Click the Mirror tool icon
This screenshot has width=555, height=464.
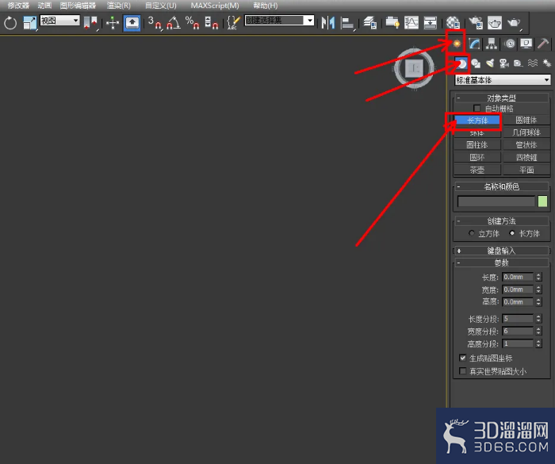pos(328,23)
